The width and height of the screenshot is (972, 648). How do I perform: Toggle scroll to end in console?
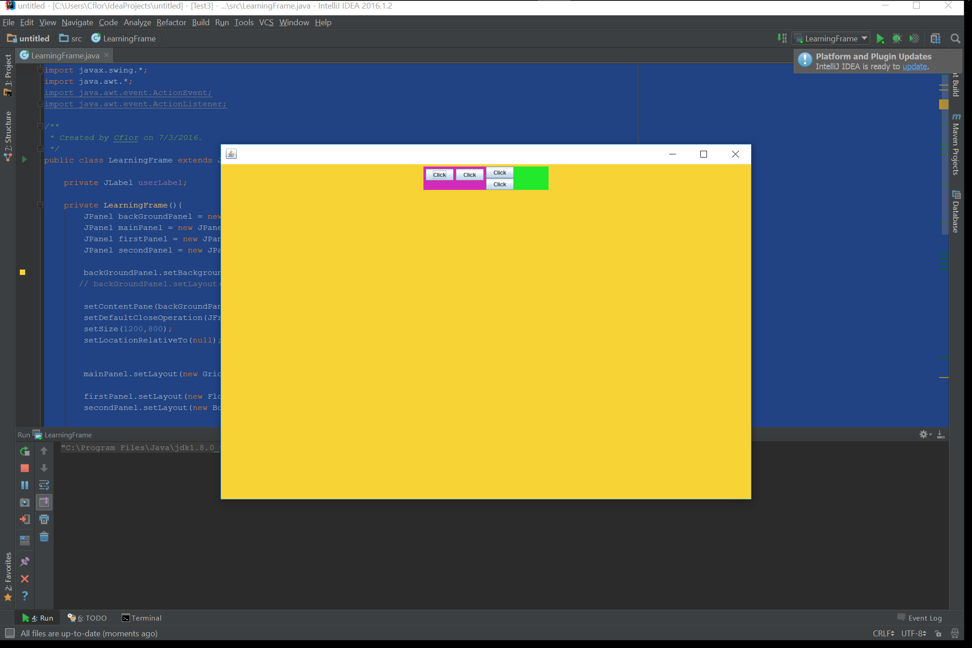44,502
